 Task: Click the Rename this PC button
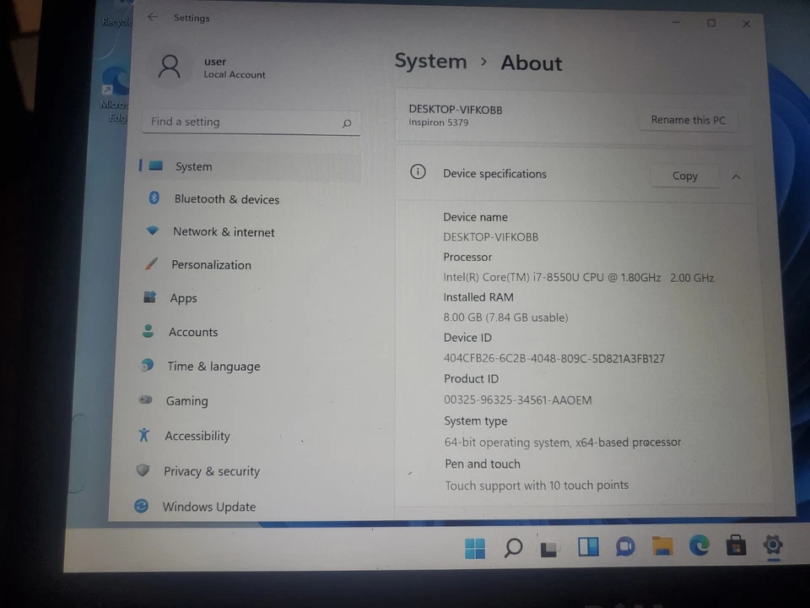pos(688,120)
